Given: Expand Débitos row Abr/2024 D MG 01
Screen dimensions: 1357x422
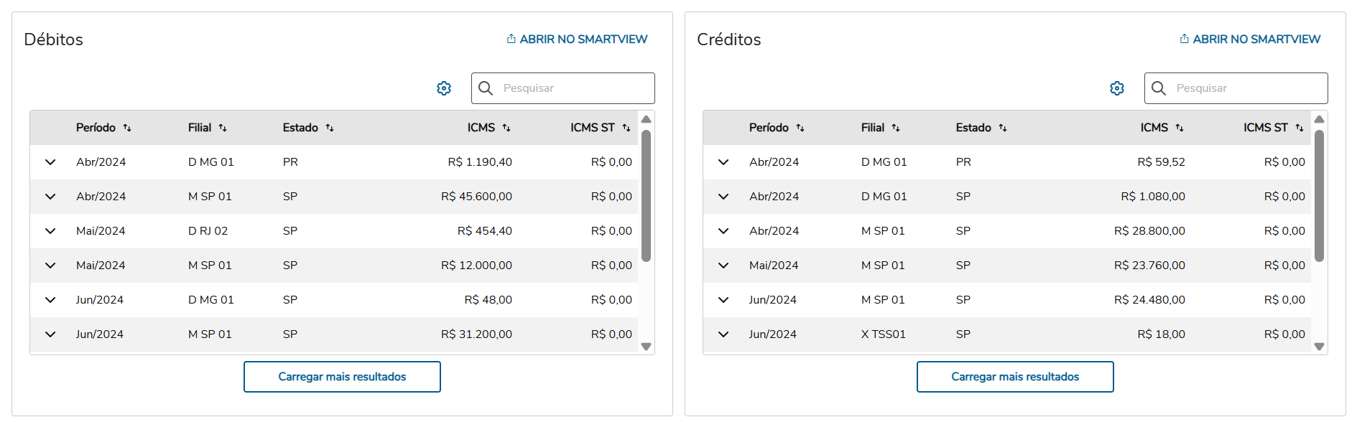Looking at the screenshot, I should point(50,162).
